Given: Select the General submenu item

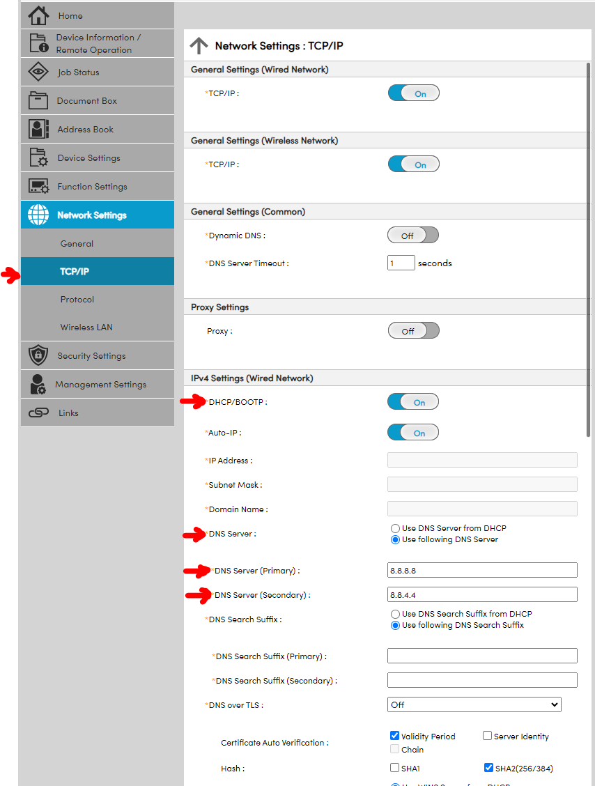Looking at the screenshot, I should pos(98,243).
